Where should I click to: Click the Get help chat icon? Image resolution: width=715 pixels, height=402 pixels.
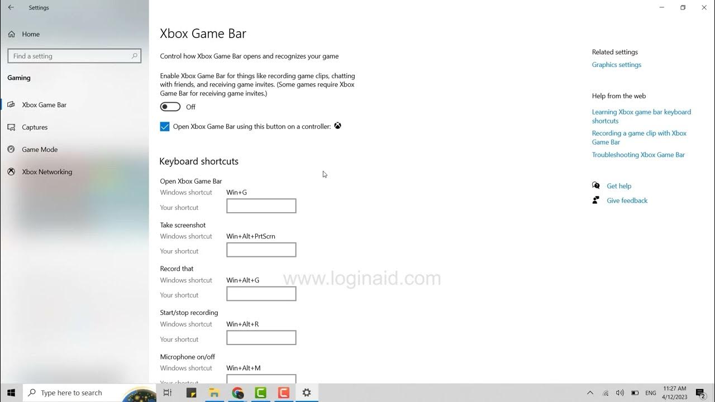(596, 186)
